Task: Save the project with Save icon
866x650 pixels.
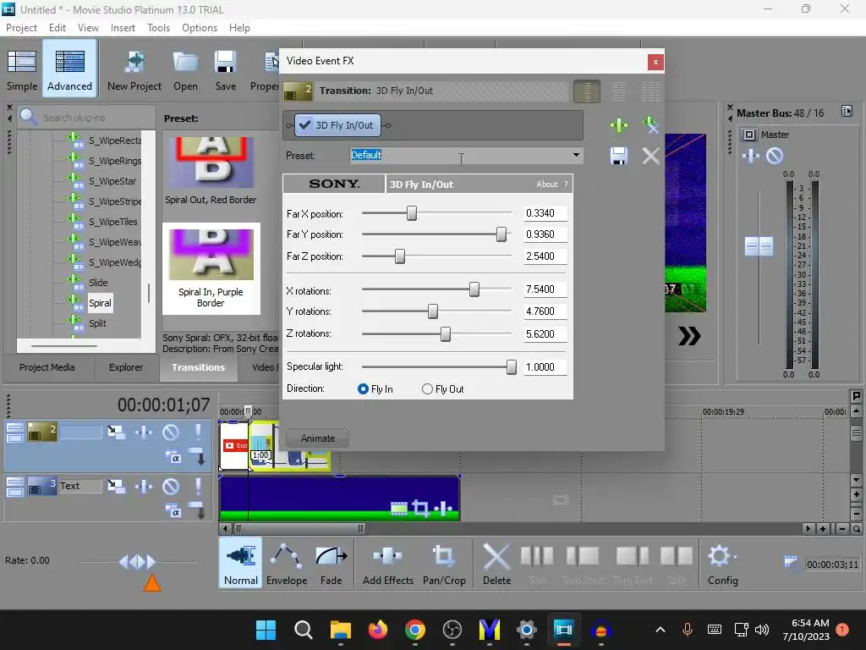Action: coord(225,69)
